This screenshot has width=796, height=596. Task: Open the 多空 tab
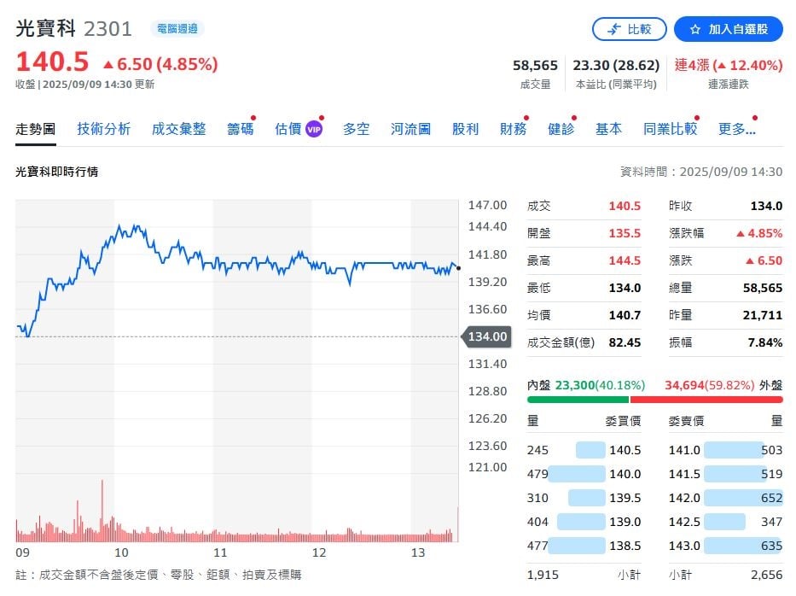tap(356, 128)
